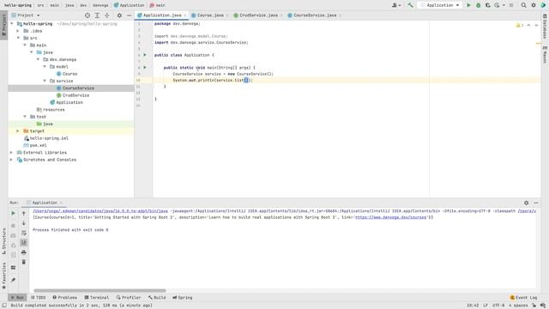Collapse the model package
The image size is (549, 309).
(x=45, y=67)
